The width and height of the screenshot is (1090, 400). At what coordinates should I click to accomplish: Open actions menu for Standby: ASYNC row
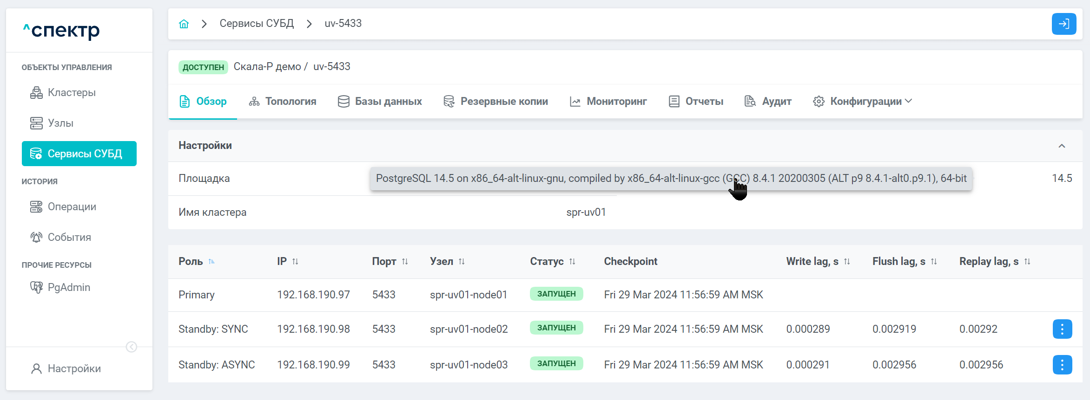(x=1062, y=365)
